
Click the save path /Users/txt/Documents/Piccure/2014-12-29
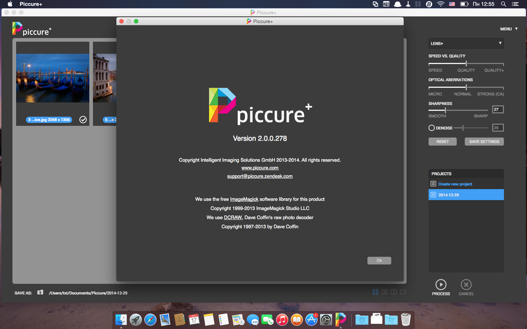(x=88, y=293)
